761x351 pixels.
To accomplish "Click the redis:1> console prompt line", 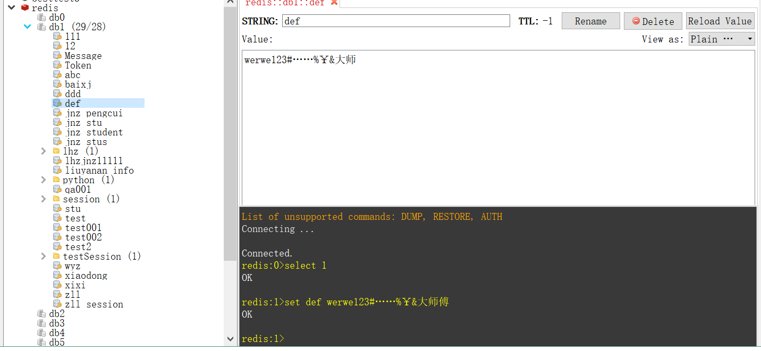I will [x=263, y=339].
